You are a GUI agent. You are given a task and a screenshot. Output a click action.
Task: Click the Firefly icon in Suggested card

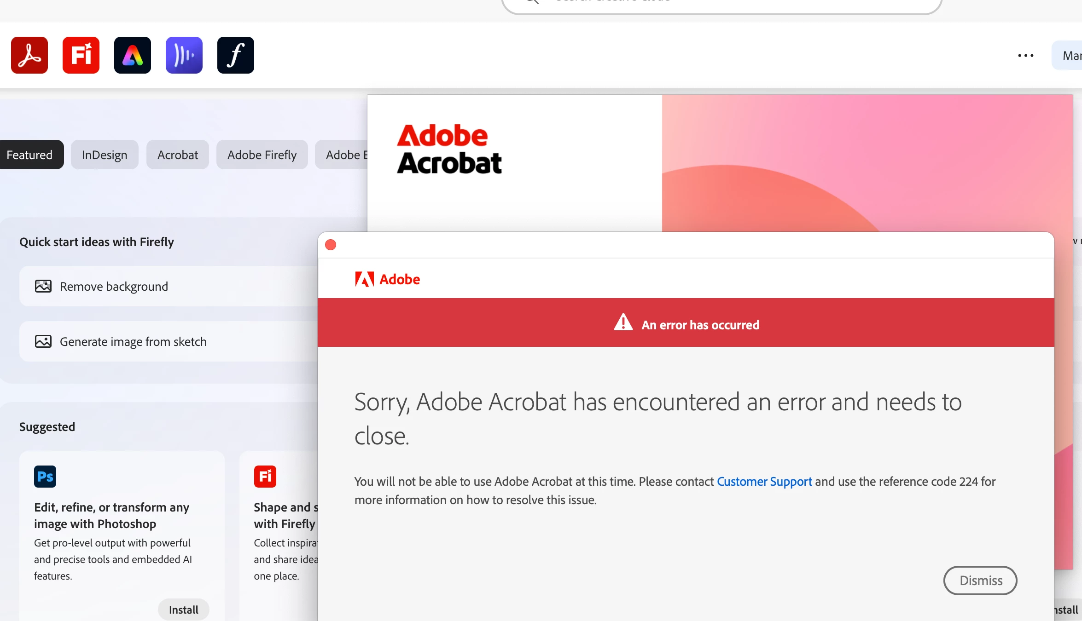[x=265, y=477]
